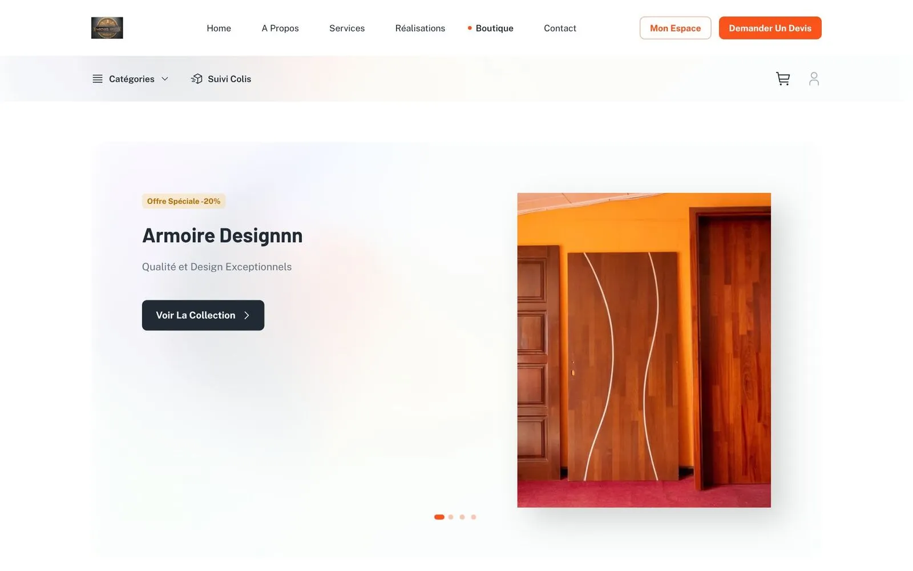Click the wooden doors product image
The width and height of the screenshot is (913, 571).
coord(644,350)
